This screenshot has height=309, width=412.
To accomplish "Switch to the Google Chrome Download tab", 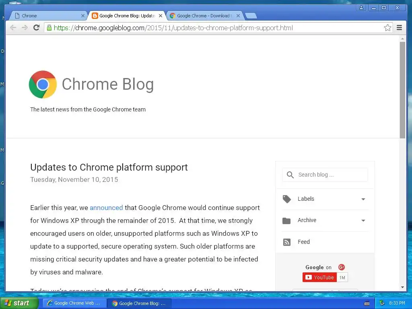I will [204, 16].
